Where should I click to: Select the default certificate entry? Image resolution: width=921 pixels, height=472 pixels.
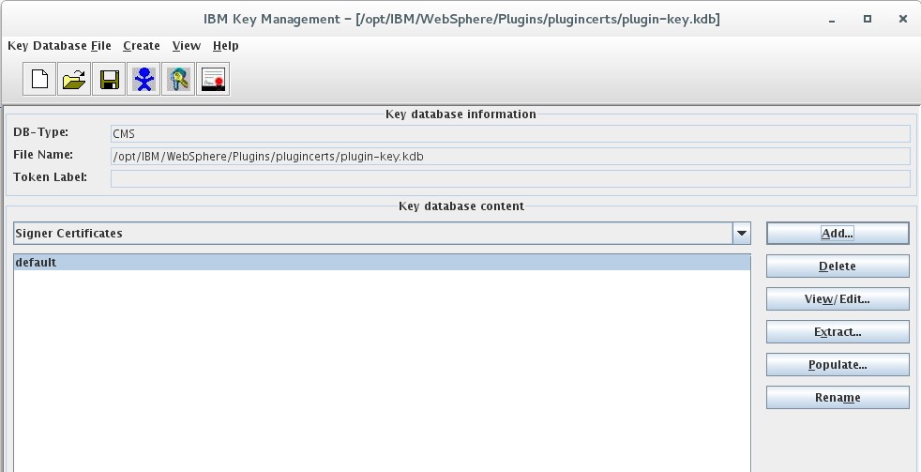pyautogui.click(x=382, y=263)
